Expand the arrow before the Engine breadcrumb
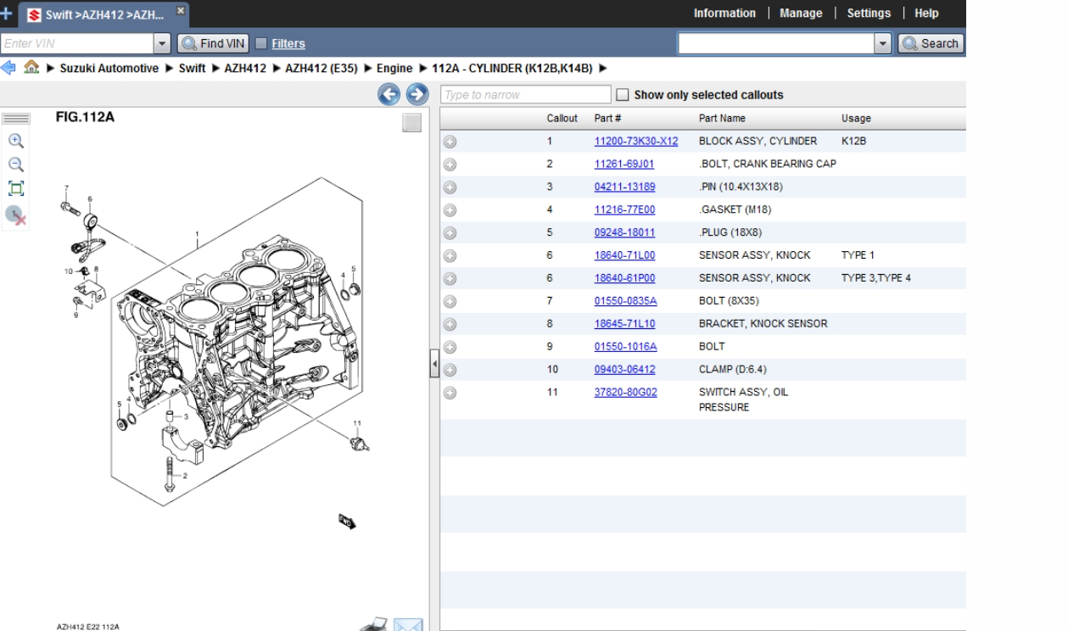 pos(369,69)
